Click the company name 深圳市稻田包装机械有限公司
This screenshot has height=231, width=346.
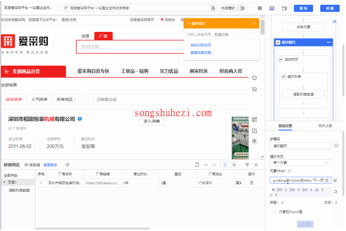coord(42,119)
